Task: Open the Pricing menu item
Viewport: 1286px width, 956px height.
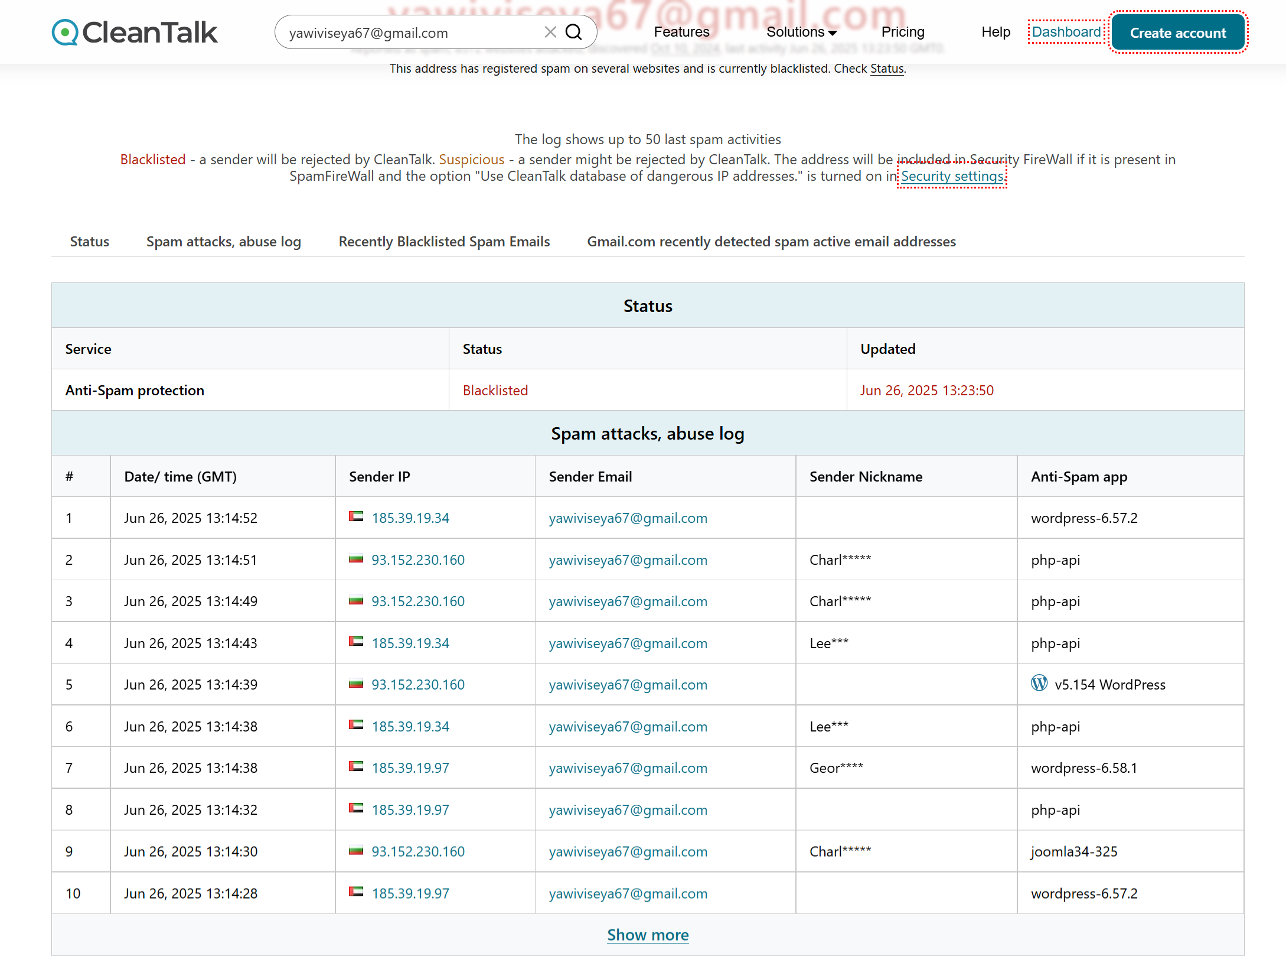Action: [x=902, y=32]
